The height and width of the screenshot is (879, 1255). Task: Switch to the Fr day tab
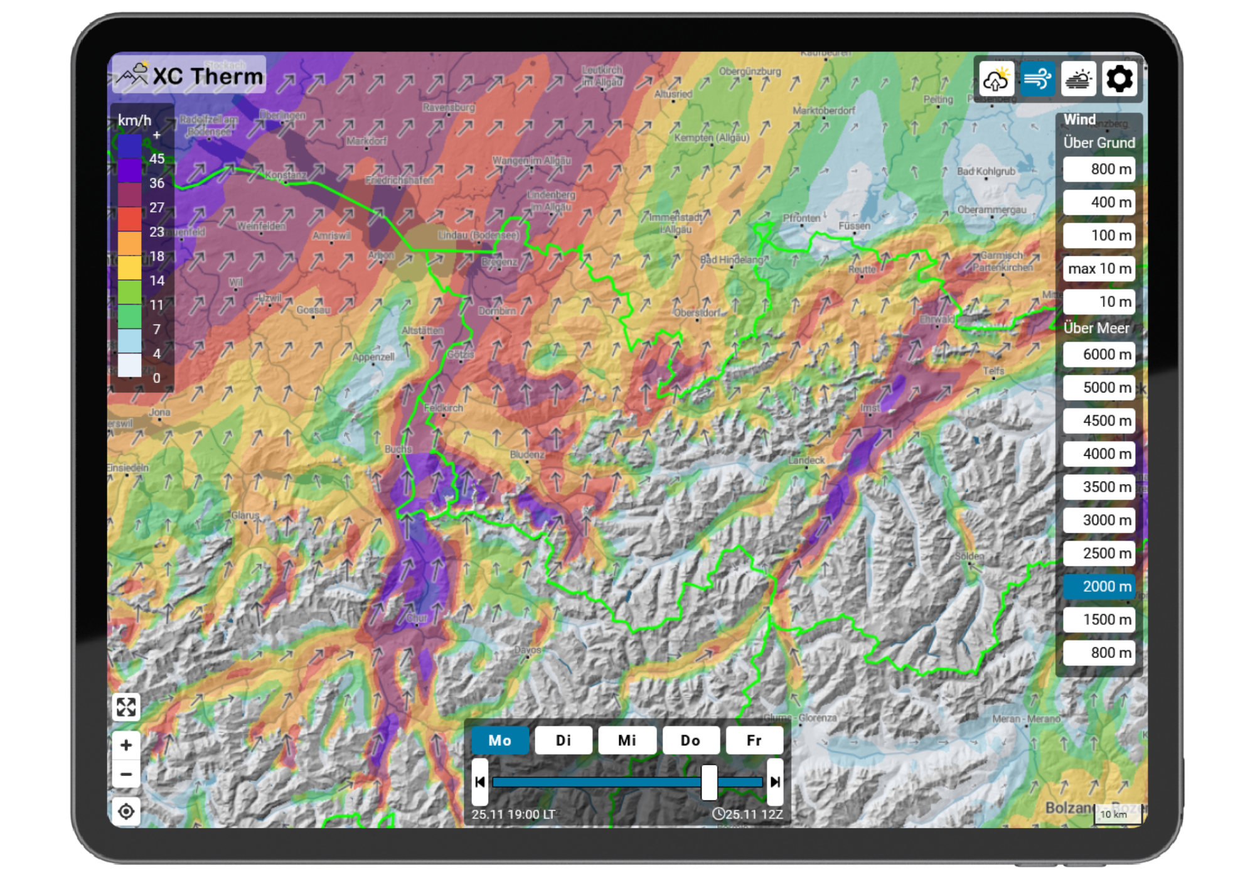[754, 740]
